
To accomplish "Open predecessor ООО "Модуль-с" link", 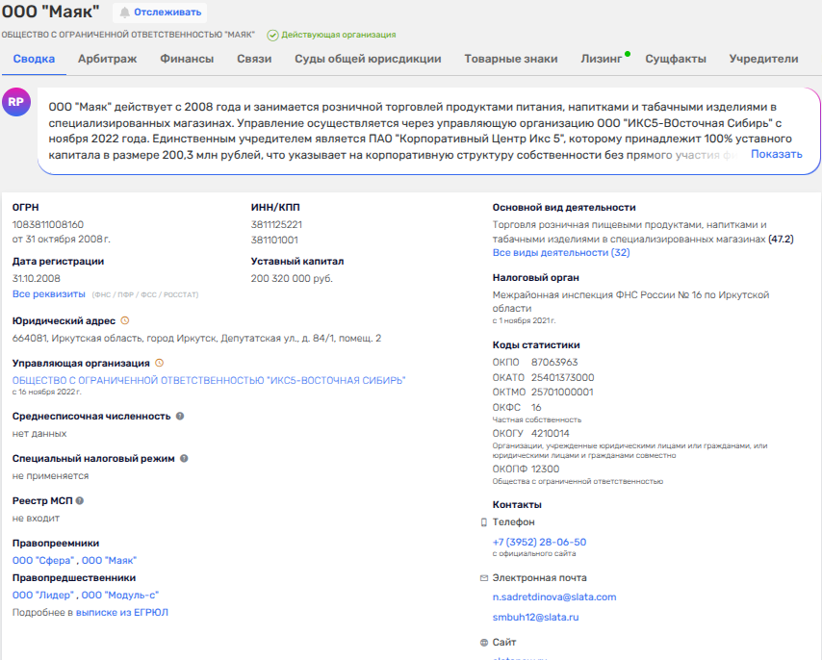I will click(119, 595).
